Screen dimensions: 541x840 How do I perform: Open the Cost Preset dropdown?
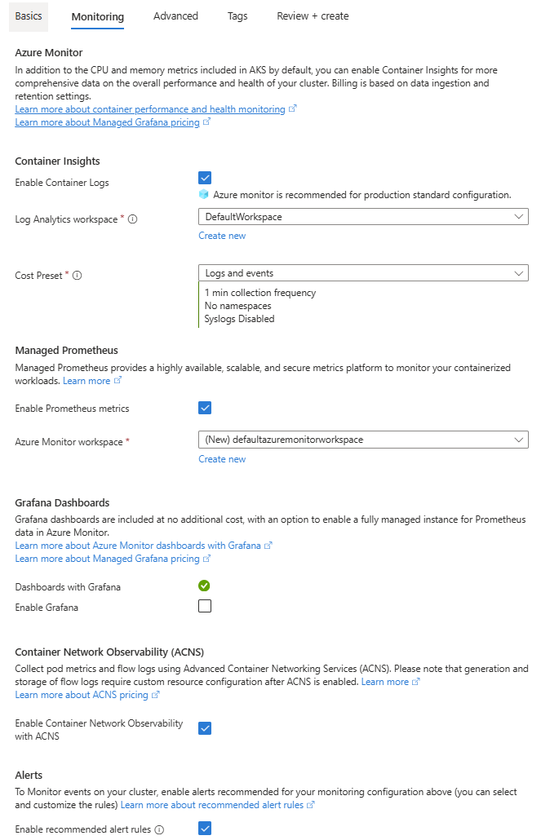(x=520, y=272)
